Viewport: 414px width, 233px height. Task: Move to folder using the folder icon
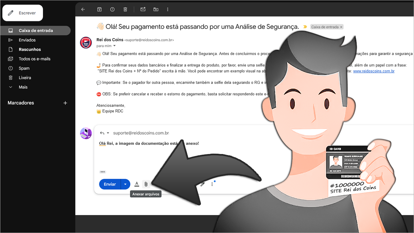[x=156, y=9]
